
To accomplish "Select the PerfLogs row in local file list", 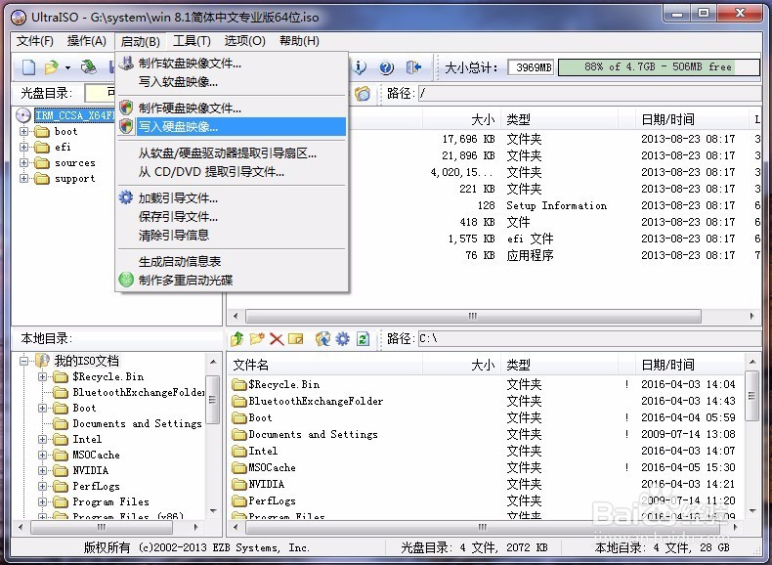I will [x=485, y=500].
